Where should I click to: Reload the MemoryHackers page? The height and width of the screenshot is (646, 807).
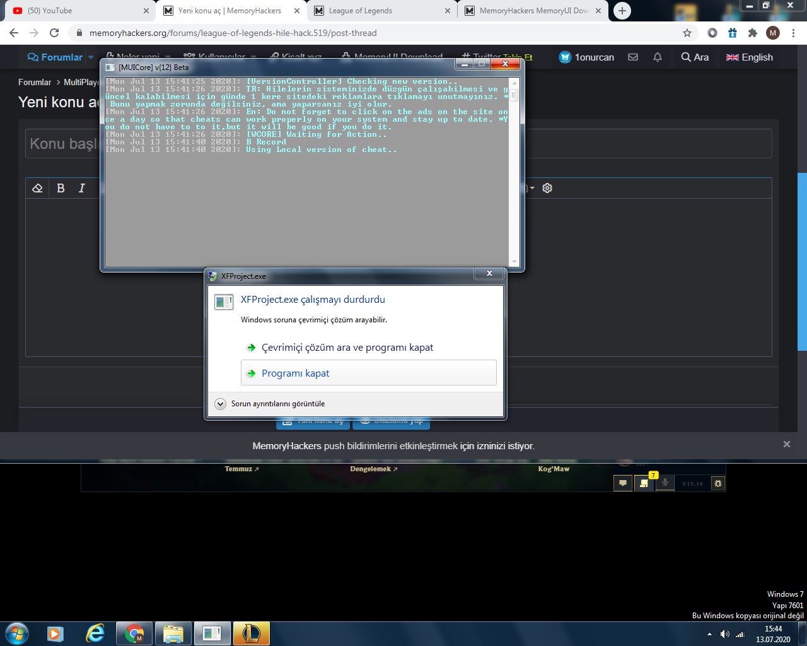[54, 33]
